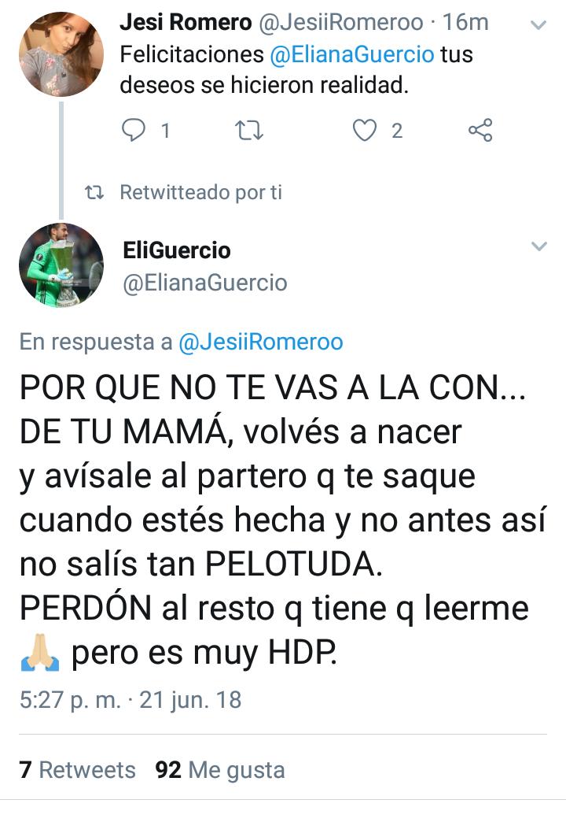Click the @JesiiRomeroo handle next to 16m
The height and width of the screenshot is (822, 566).
(341, 22)
